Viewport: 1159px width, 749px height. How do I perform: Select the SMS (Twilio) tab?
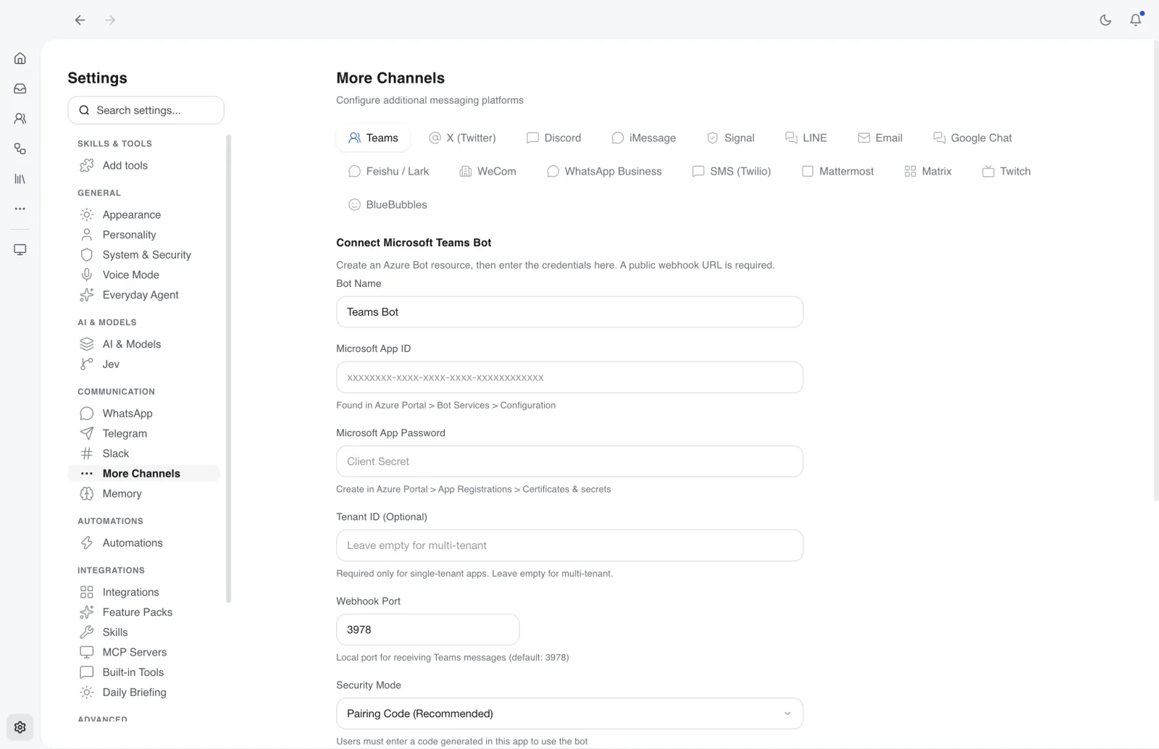tap(732, 171)
